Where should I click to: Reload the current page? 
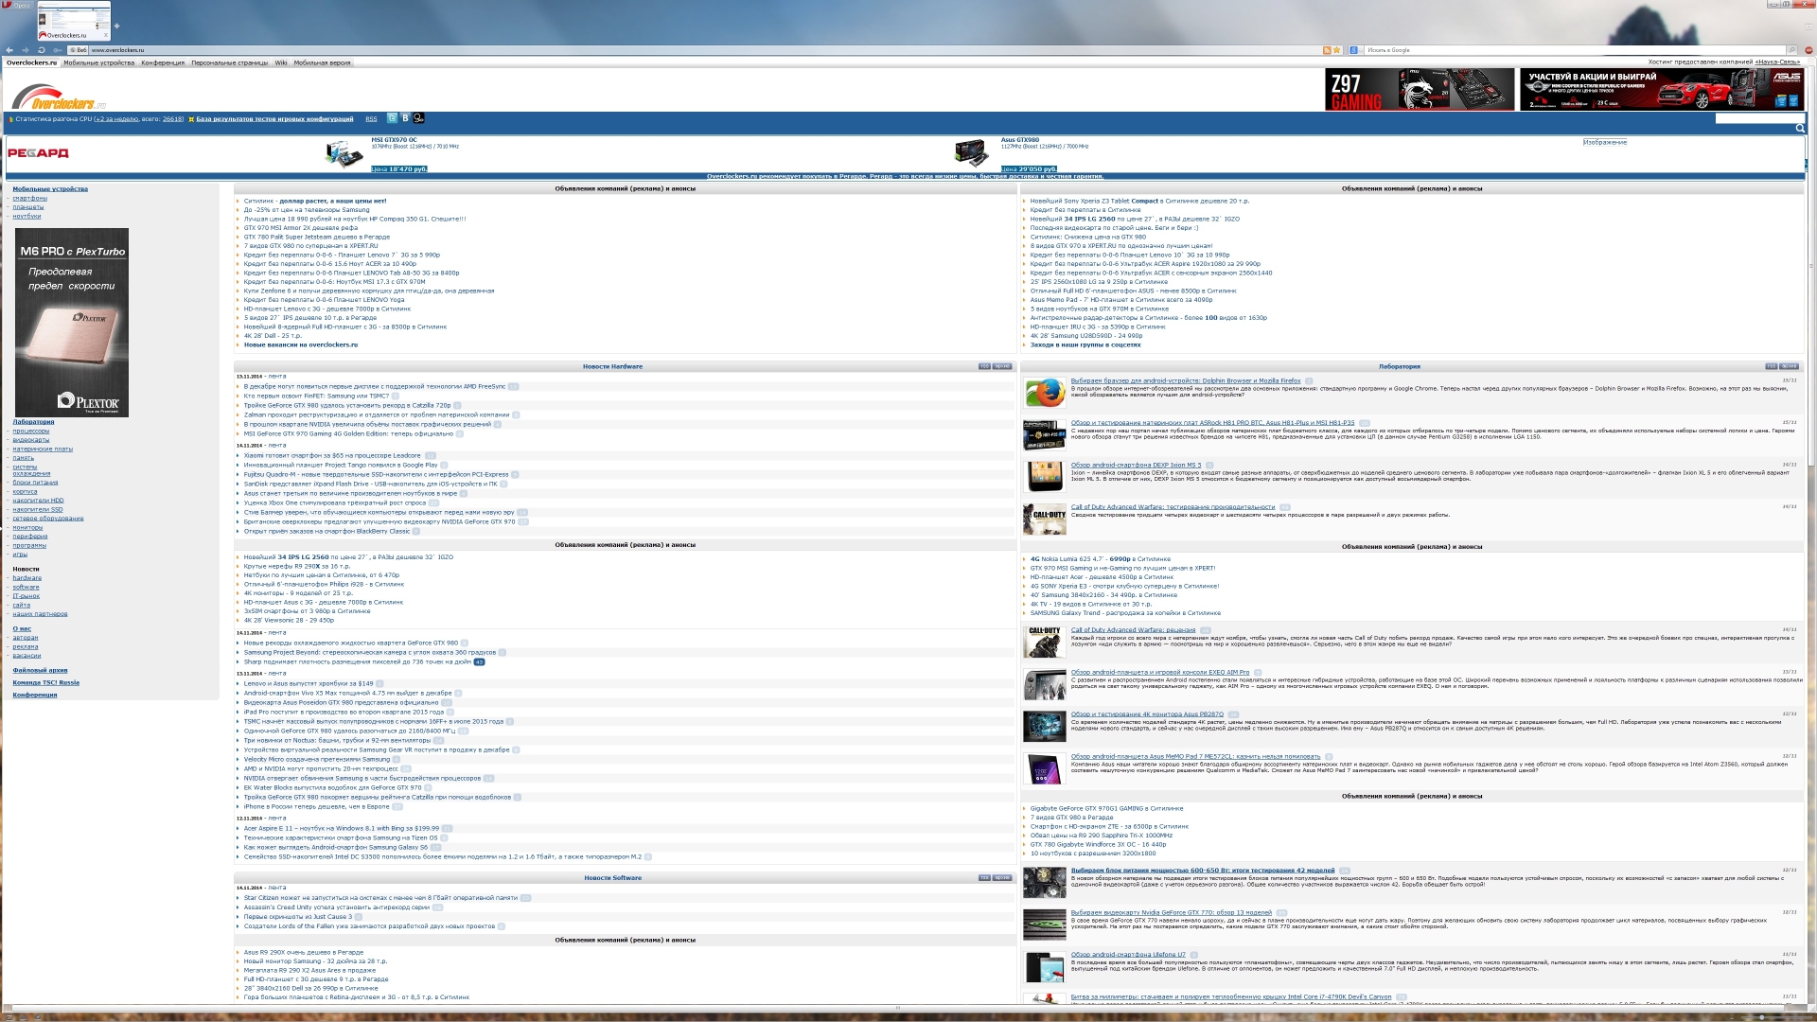[x=41, y=50]
